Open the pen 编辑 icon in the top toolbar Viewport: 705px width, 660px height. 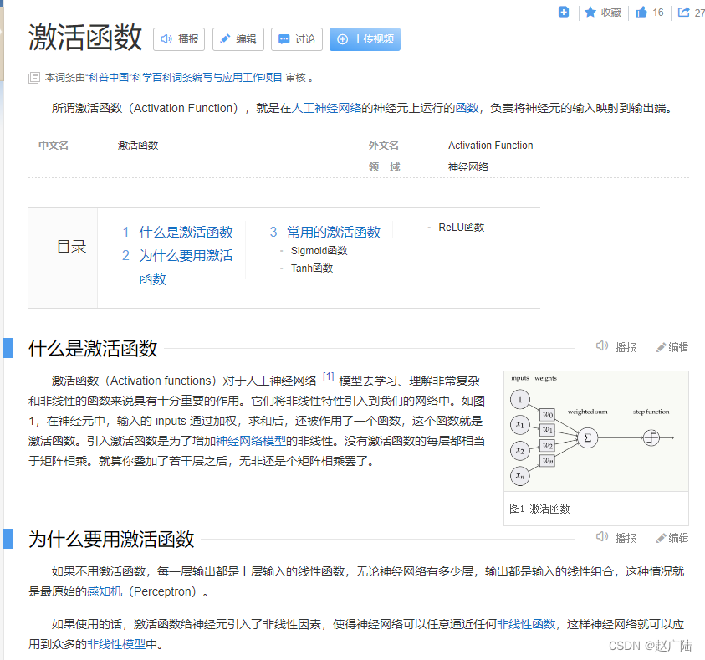coord(222,39)
